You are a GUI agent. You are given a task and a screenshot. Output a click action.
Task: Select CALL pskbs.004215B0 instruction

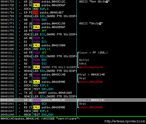(49, 45)
